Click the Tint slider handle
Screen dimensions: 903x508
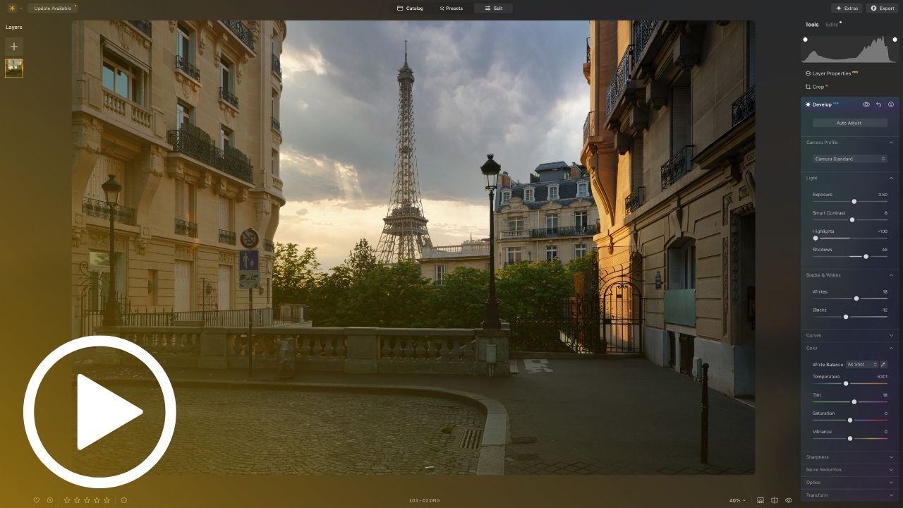coord(854,402)
